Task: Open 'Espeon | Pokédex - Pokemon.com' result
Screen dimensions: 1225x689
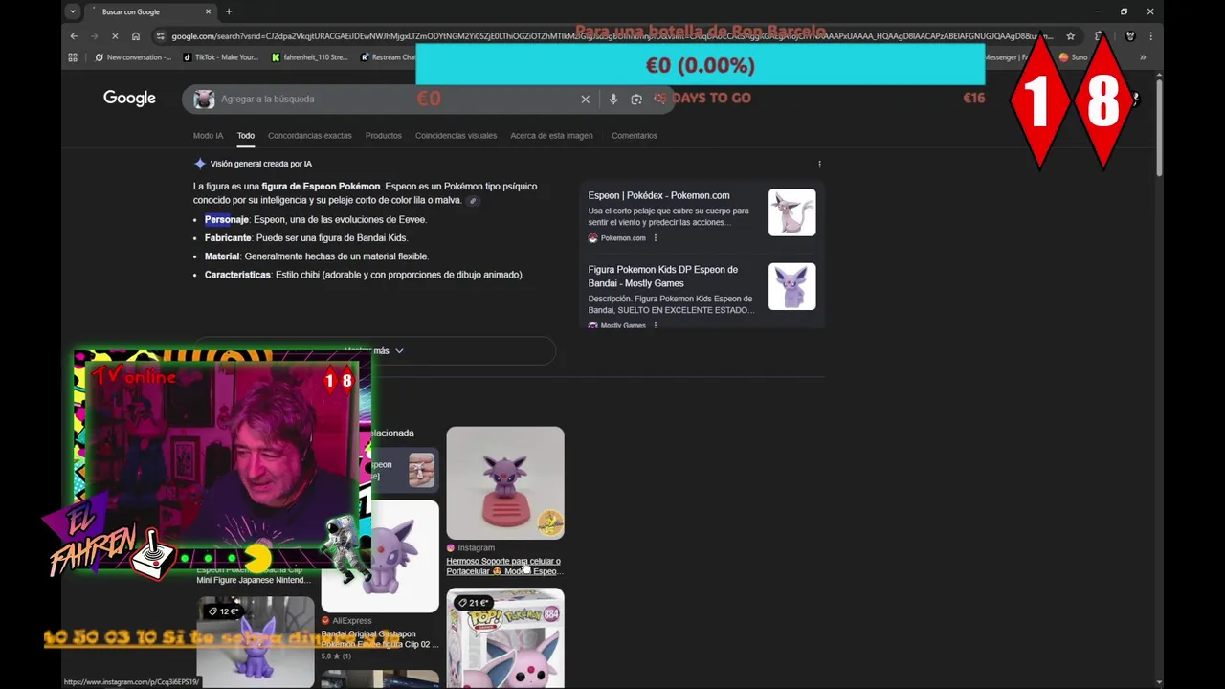Action: coord(658,195)
